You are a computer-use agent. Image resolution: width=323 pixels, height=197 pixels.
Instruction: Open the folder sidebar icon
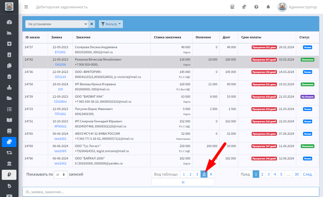9,98
